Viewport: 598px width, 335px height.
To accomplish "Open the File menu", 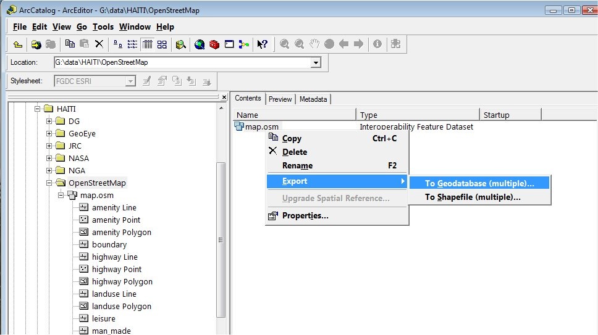I will point(19,27).
